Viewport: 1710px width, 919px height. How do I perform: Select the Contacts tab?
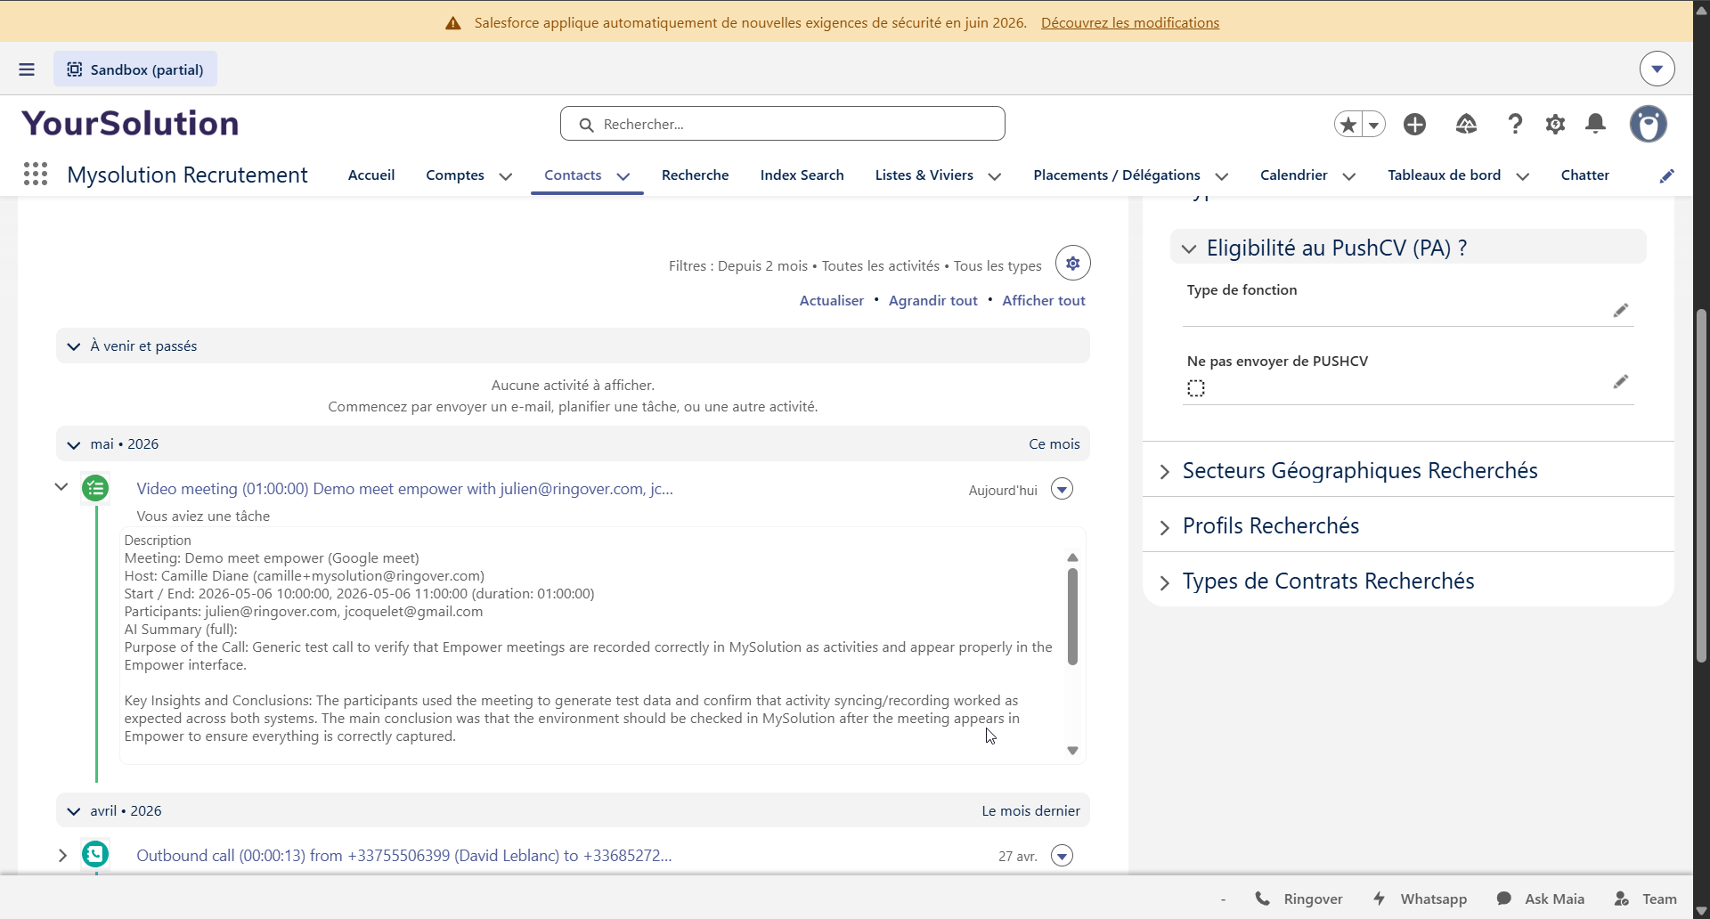point(573,175)
